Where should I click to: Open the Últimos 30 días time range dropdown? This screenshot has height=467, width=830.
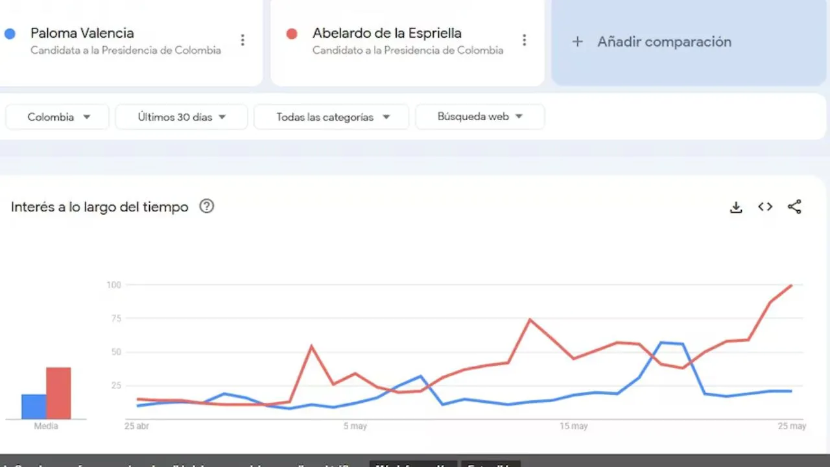(x=182, y=117)
